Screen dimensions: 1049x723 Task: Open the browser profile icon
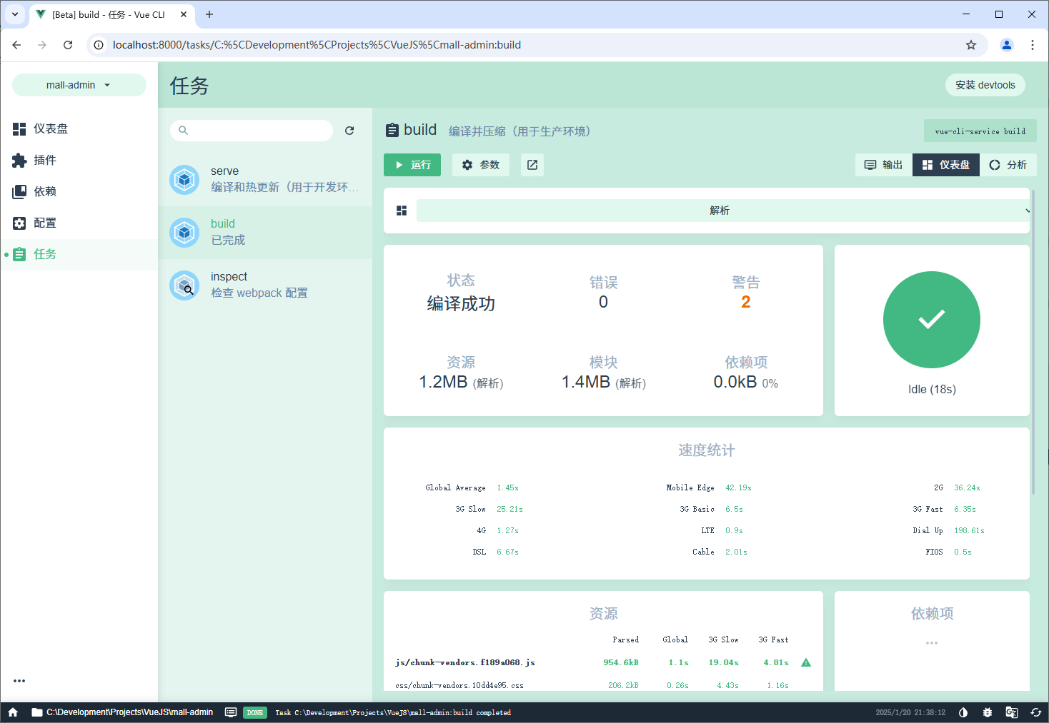(x=1007, y=45)
